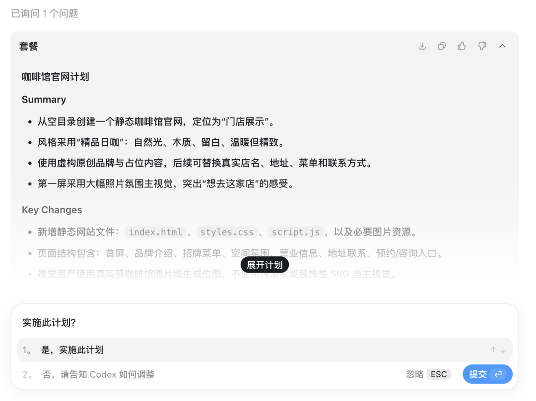Click the bullet starting with 页面结构包含
This screenshot has width=536, height=401.
tap(241, 253)
